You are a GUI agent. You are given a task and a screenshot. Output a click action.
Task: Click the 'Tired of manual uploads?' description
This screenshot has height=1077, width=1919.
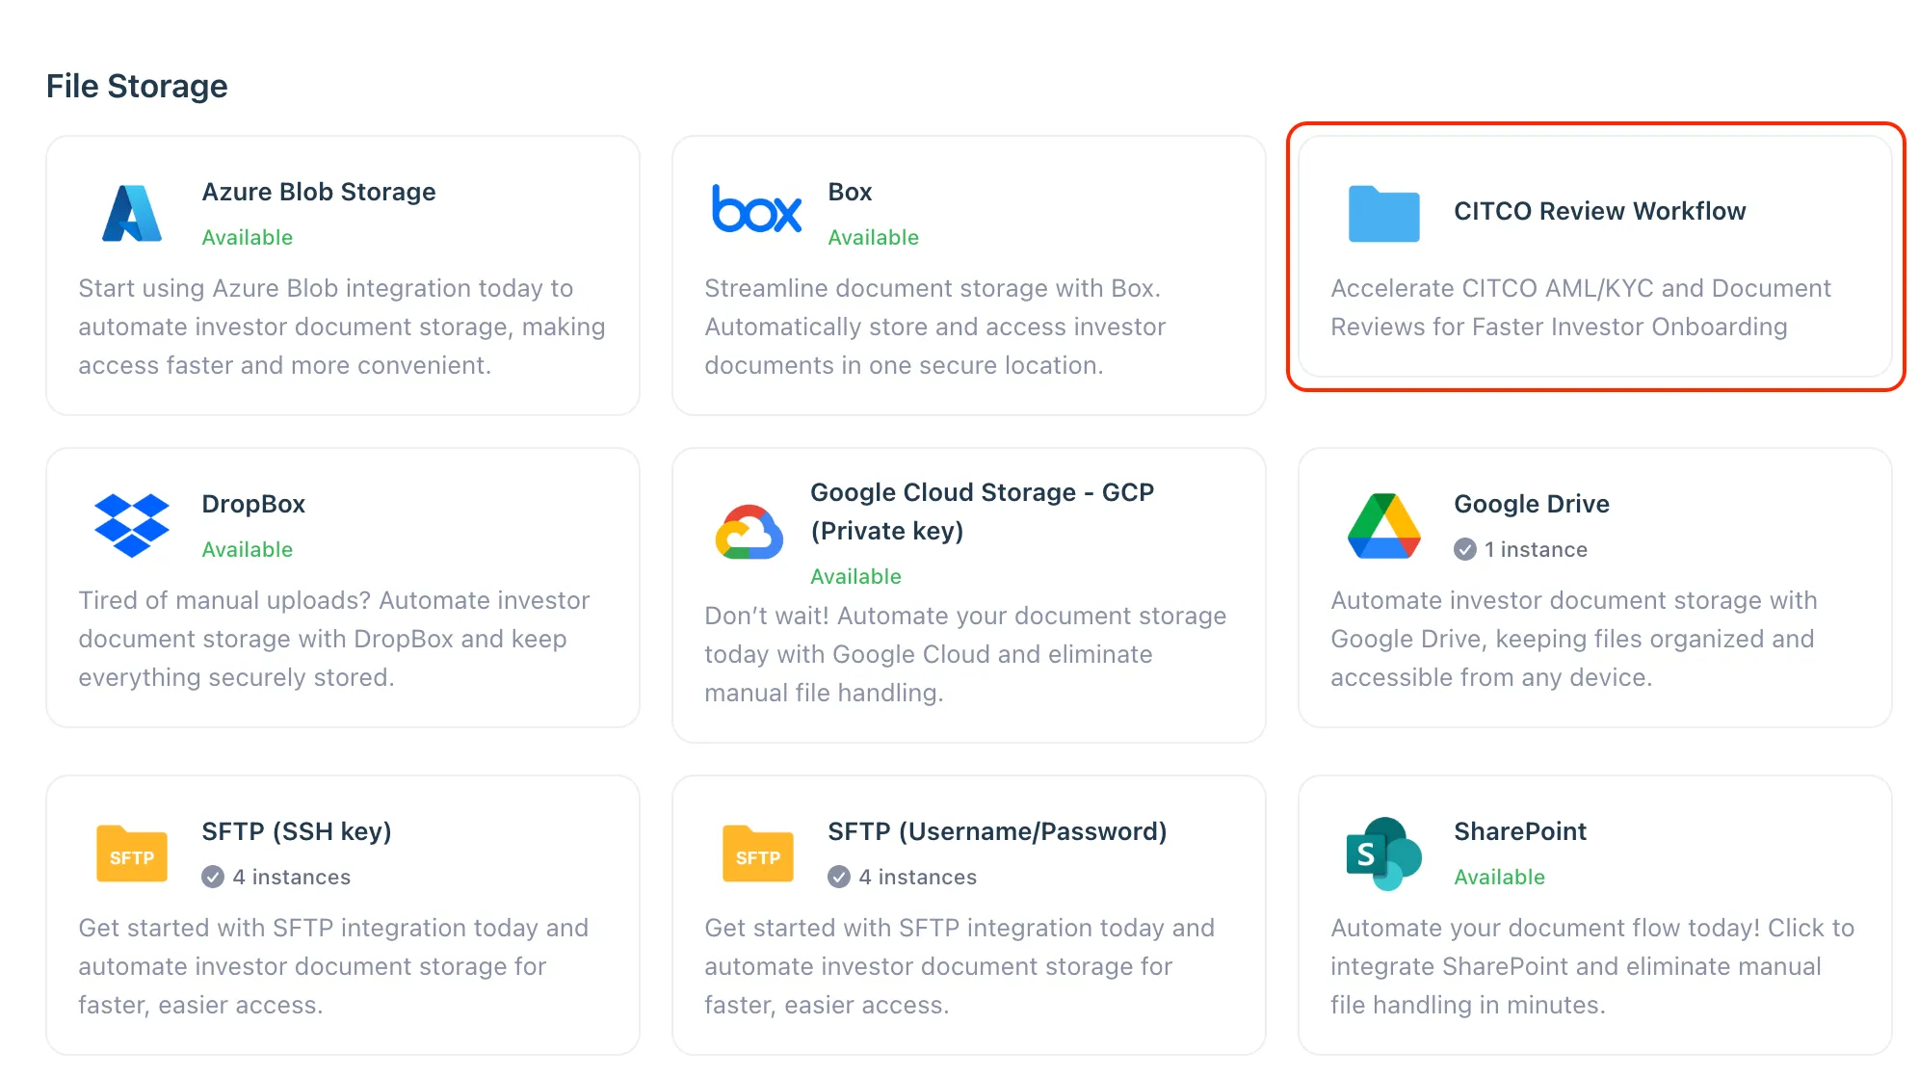click(x=334, y=639)
